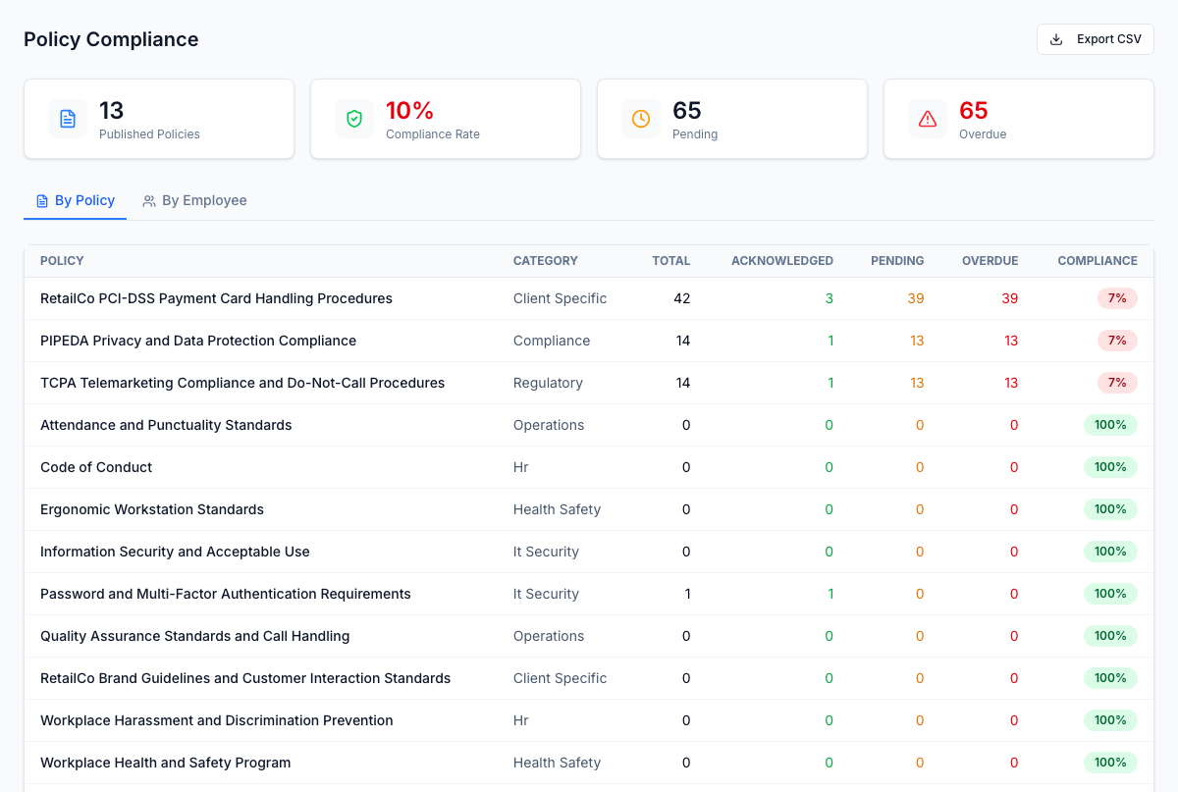Click the 65 Overdue summary card
The height and width of the screenshot is (792, 1178).
(x=1019, y=119)
